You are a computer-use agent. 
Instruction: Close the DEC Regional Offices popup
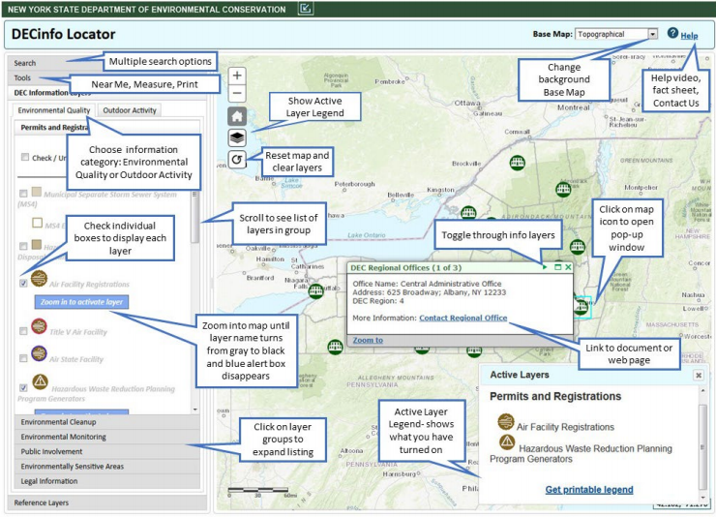pos(568,267)
